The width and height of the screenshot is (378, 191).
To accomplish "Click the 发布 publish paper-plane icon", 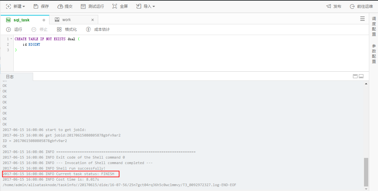I will pyautogui.click(x=329, y=6).
